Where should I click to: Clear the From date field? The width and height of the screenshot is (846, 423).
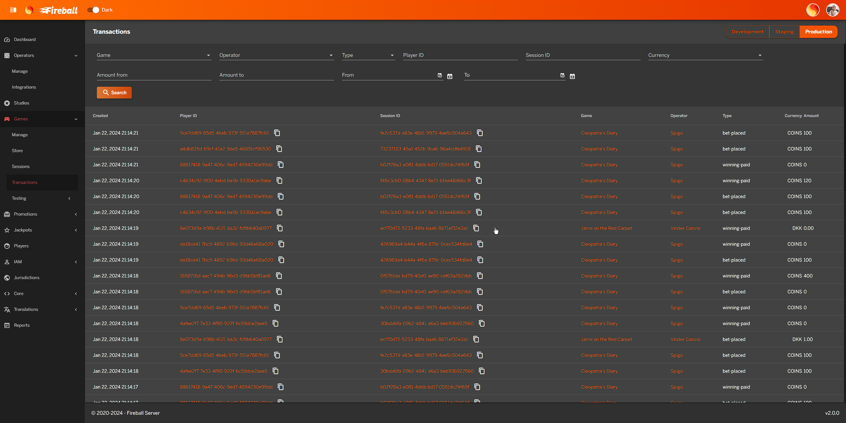450,76
